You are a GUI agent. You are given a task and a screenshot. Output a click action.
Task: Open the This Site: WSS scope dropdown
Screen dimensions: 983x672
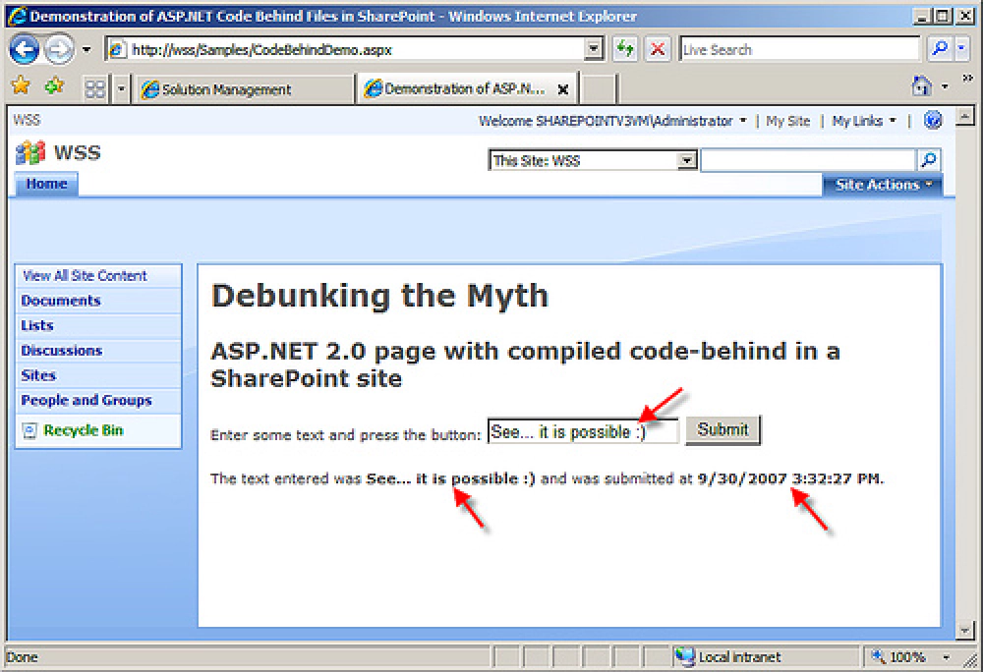[687, 161]
